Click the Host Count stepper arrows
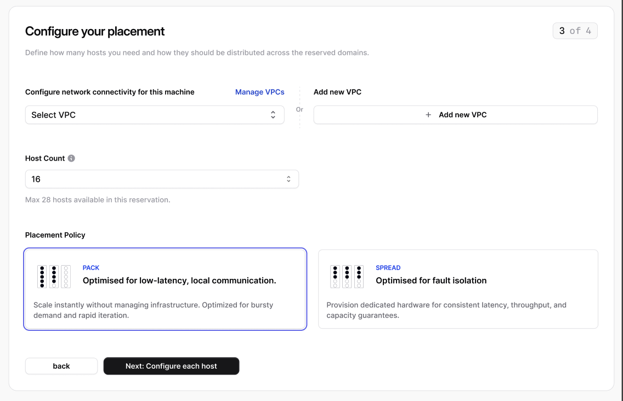 (288, 179)
